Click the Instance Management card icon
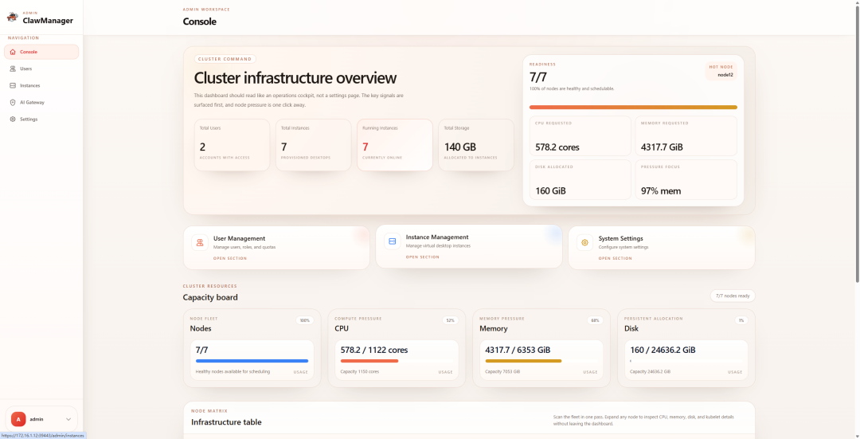Image resolution: width=860 pixels, height=439 pixels. tap(392, 241)
